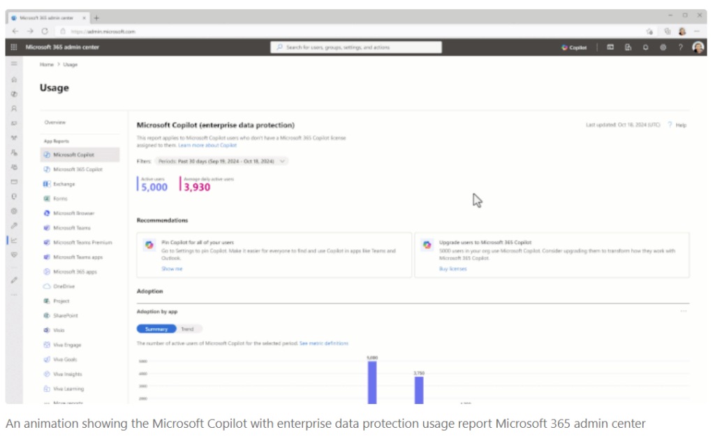Click See metric definitions link

click(x=324, y=343)
